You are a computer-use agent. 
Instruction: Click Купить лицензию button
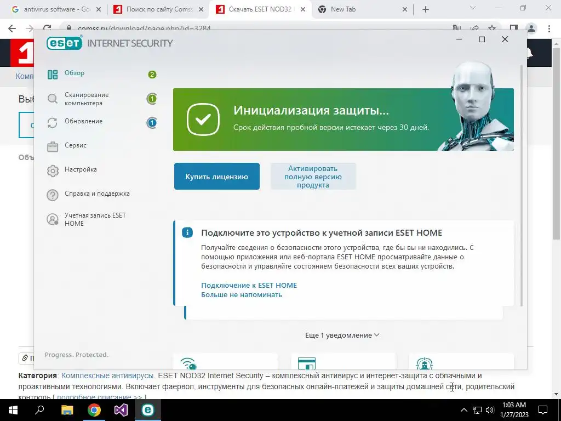[217, 177]
